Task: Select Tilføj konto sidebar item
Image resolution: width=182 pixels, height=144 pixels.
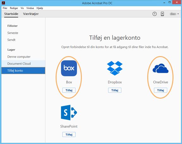Action: coord(23,71)
